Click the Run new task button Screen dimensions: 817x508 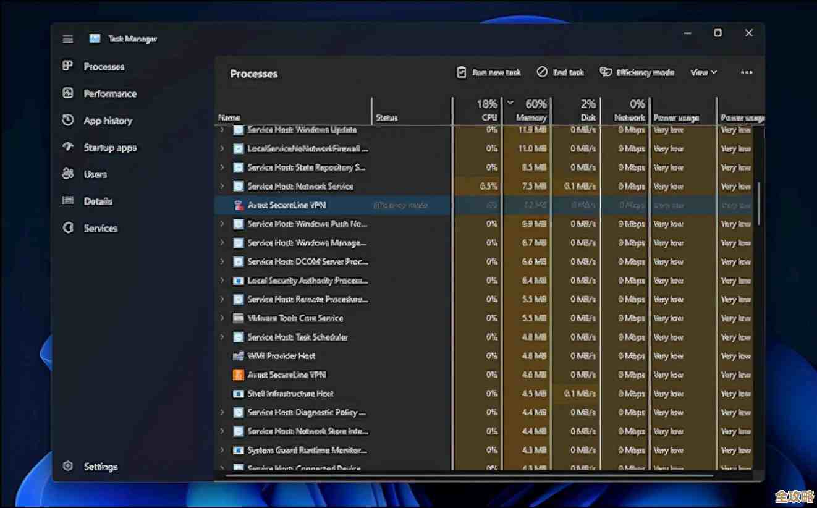point(489,72)
